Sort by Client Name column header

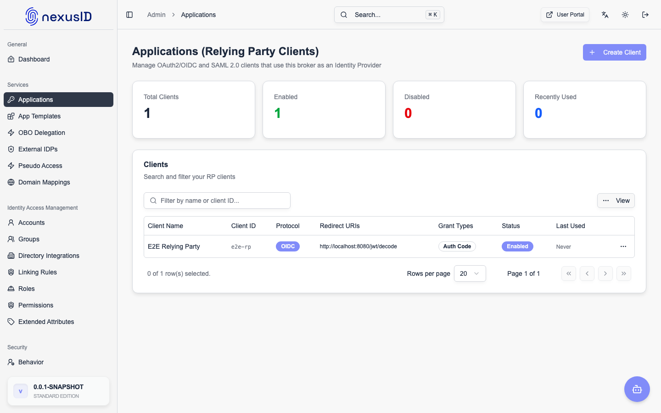(165, 226)
